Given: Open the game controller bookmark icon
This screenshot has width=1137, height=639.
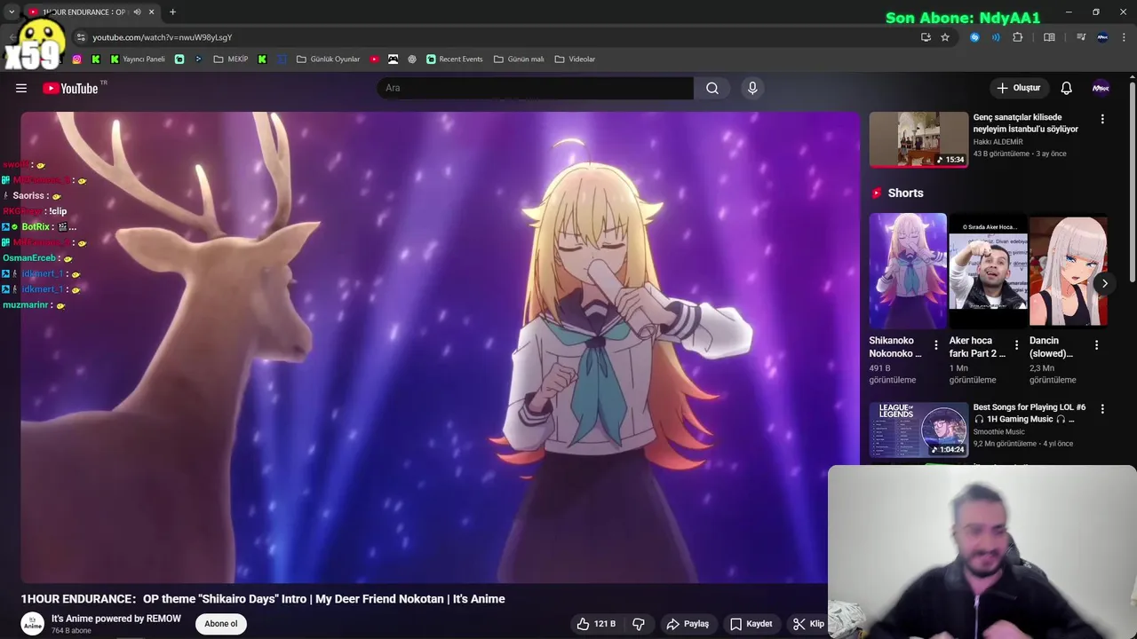Looking at the screenshot, I should pyautogui.click(x=393, y=59).
